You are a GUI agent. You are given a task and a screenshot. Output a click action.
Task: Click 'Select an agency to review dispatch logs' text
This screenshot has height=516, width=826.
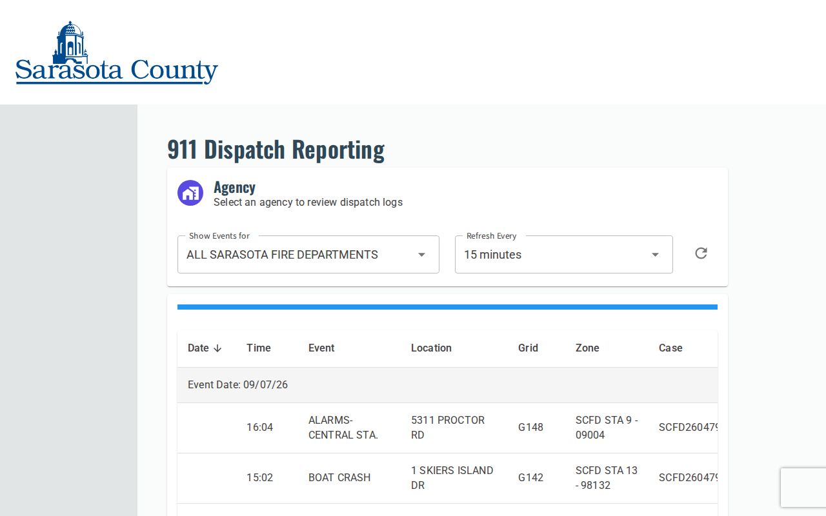[x=308, y=203]
